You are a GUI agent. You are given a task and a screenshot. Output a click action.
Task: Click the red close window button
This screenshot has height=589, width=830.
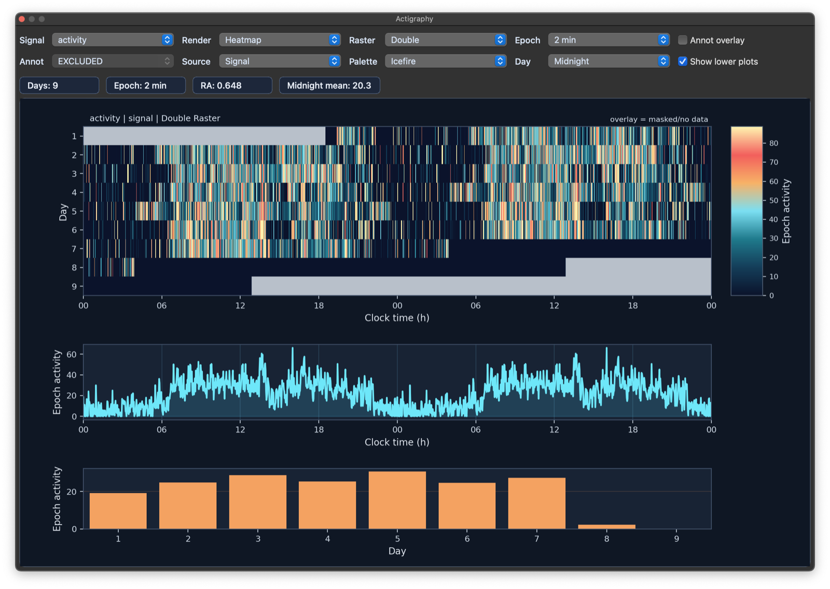pyautogui.click(x=22, y=19)
